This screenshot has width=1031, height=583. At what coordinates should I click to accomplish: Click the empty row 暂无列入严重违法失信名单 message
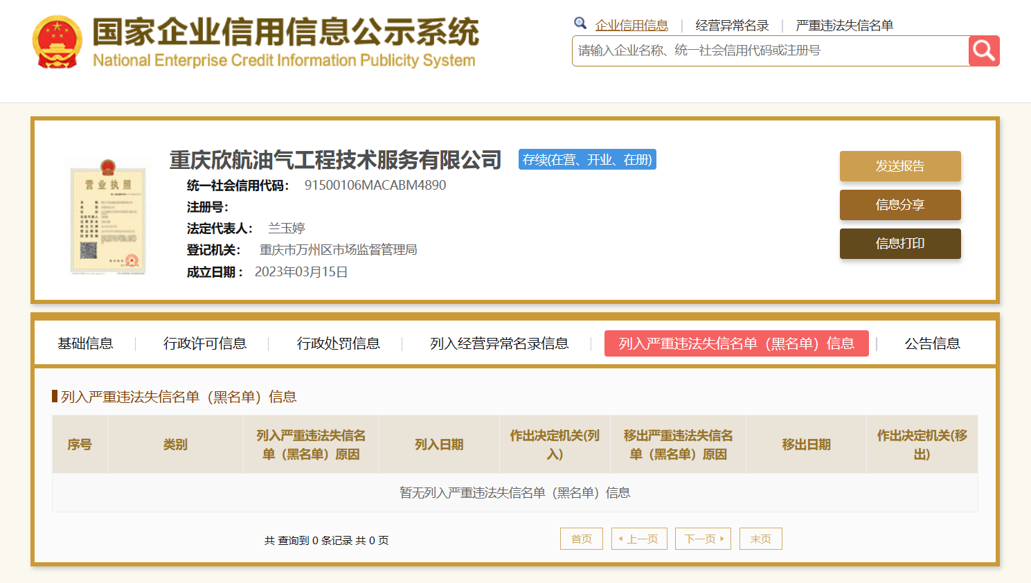tap(515, 493)
